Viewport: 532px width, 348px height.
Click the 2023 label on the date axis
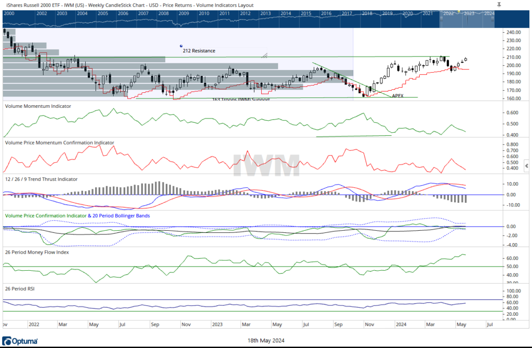click(x=218, y=325)
